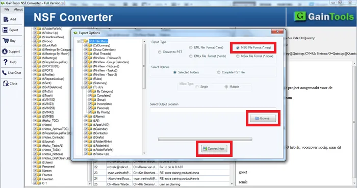Image resolution: width=357 pixels, height=188 pixels.
Task: Select EML File Format radio button
Action: (x=191, y=47)
